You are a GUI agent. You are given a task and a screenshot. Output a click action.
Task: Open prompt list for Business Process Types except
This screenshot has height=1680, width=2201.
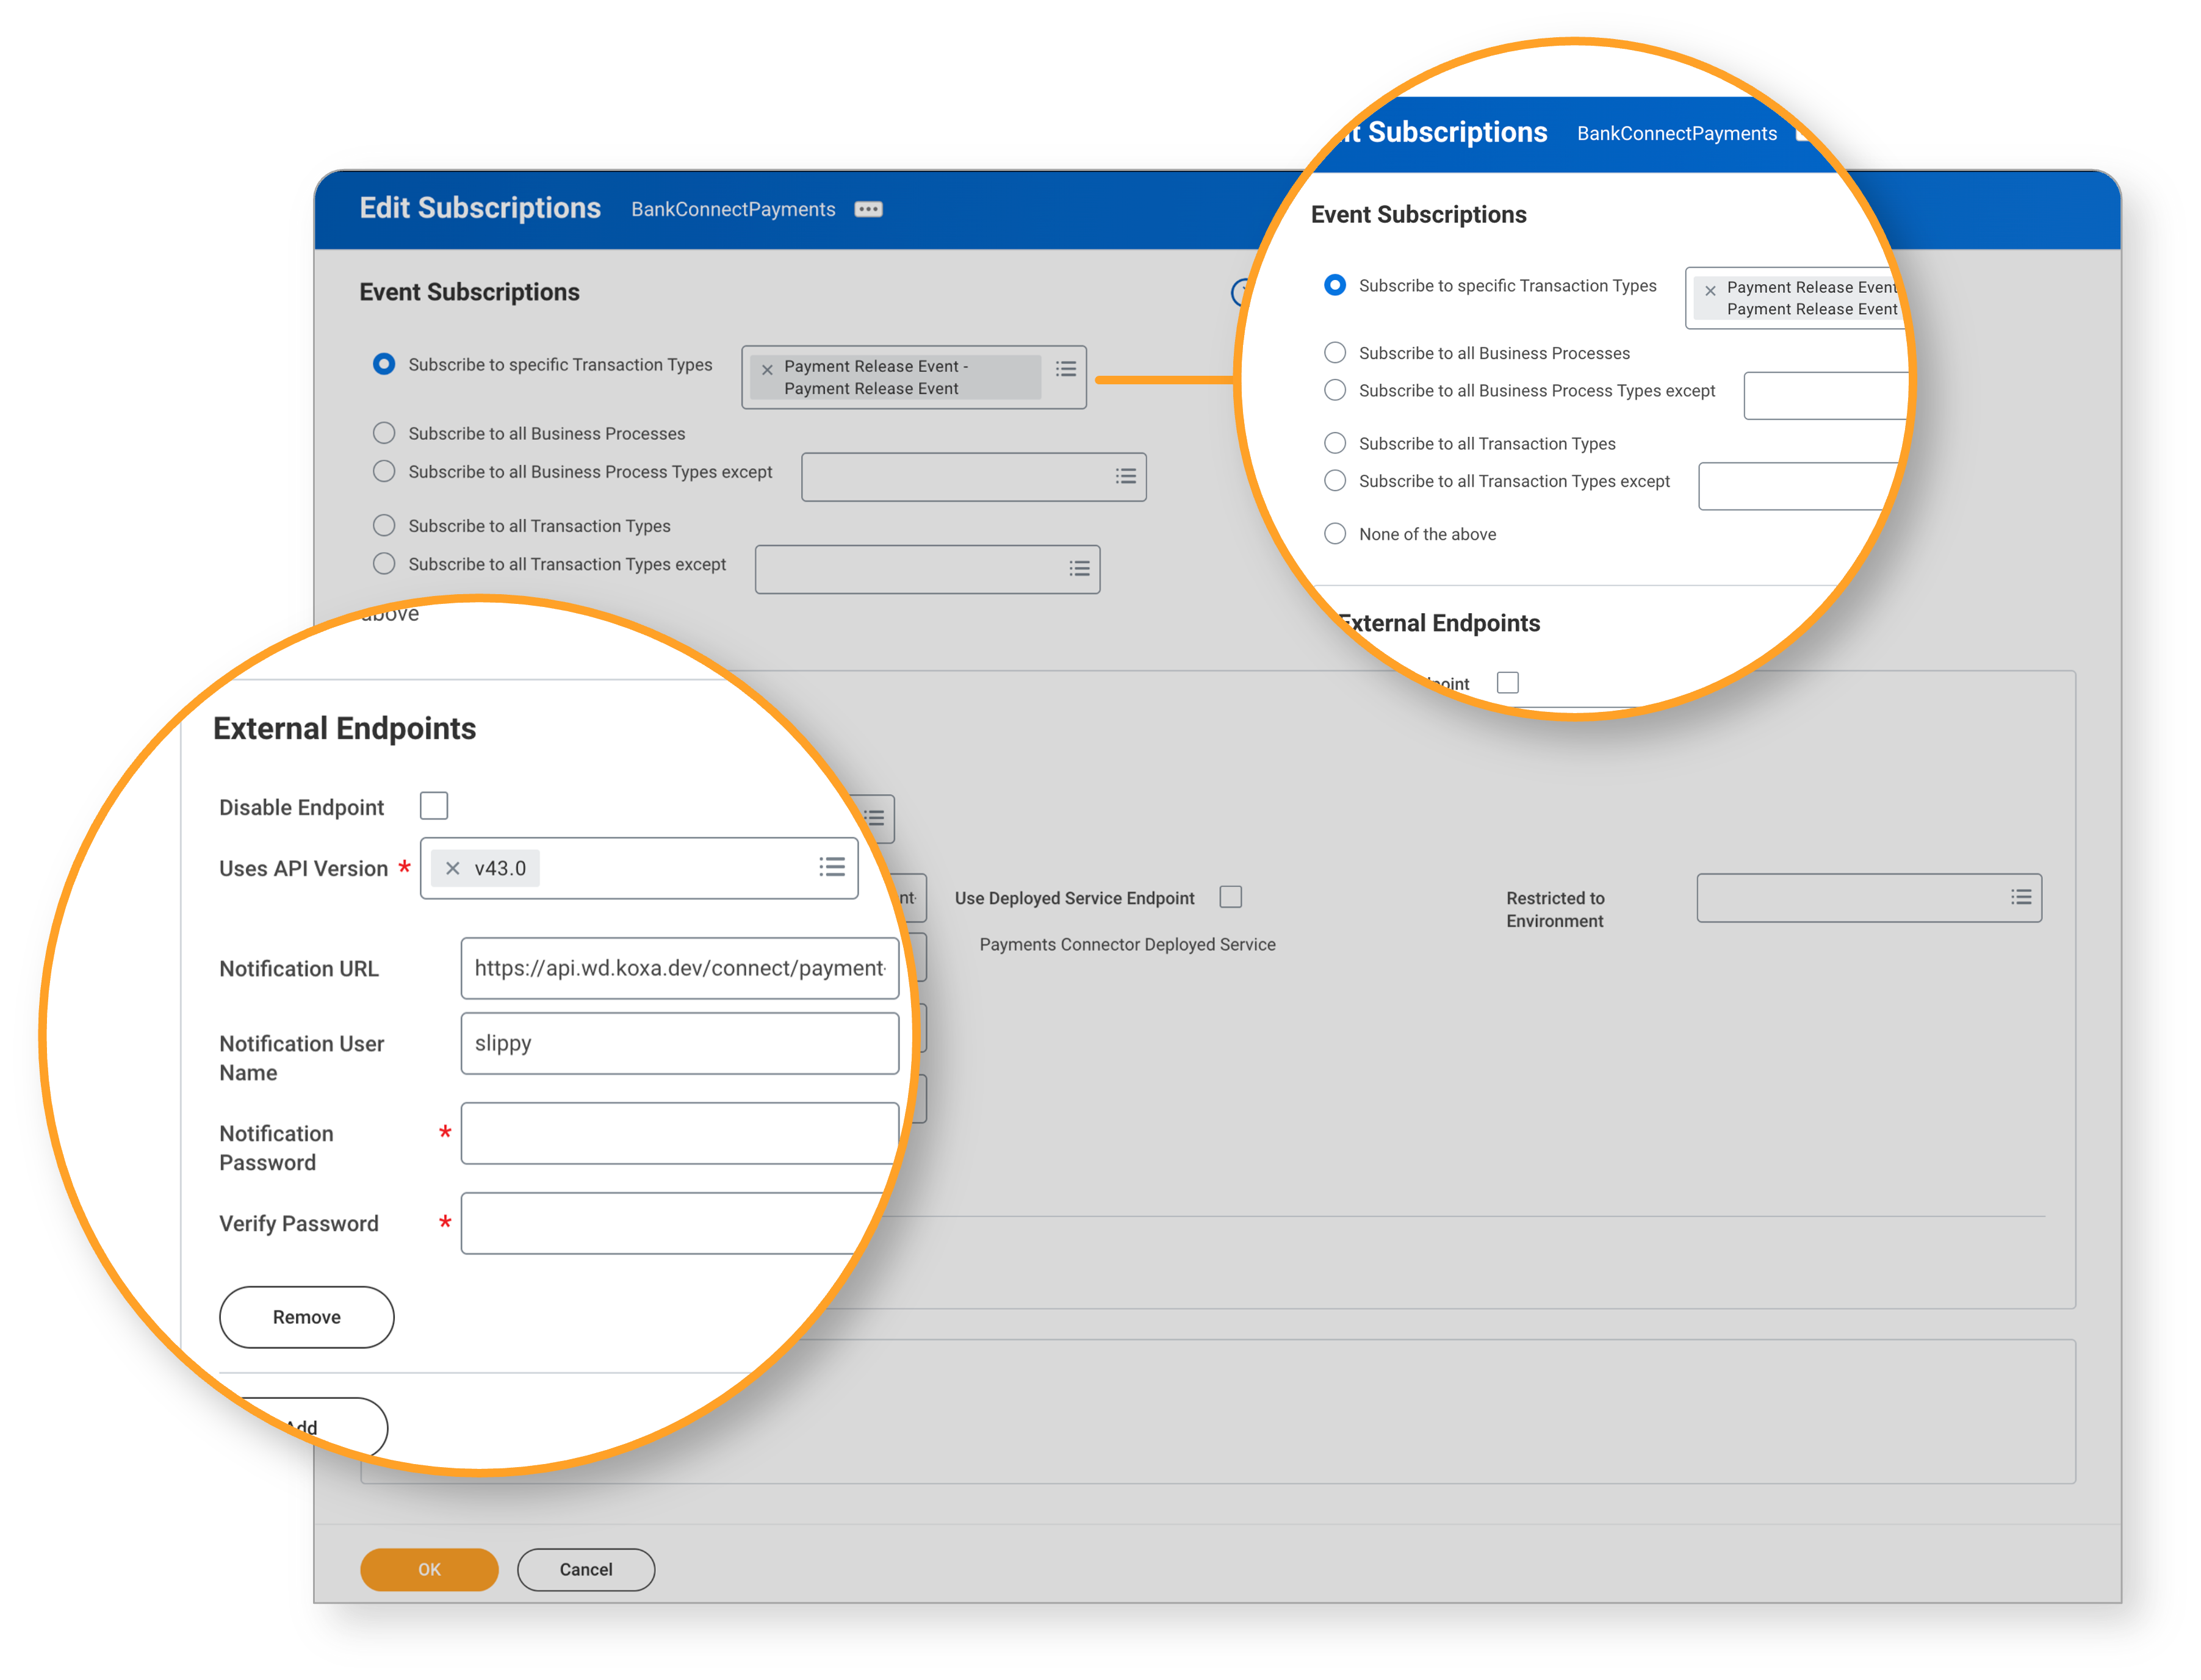tap(1126, 476)
